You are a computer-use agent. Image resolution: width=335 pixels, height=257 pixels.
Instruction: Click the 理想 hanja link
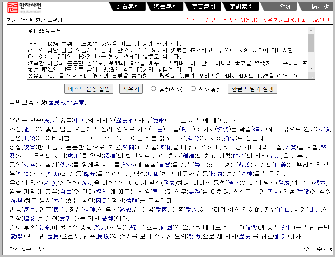click(x=29, y=219)
